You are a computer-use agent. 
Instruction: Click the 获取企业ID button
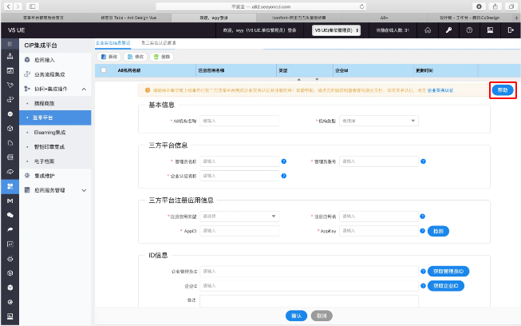(x=446, y=285)
